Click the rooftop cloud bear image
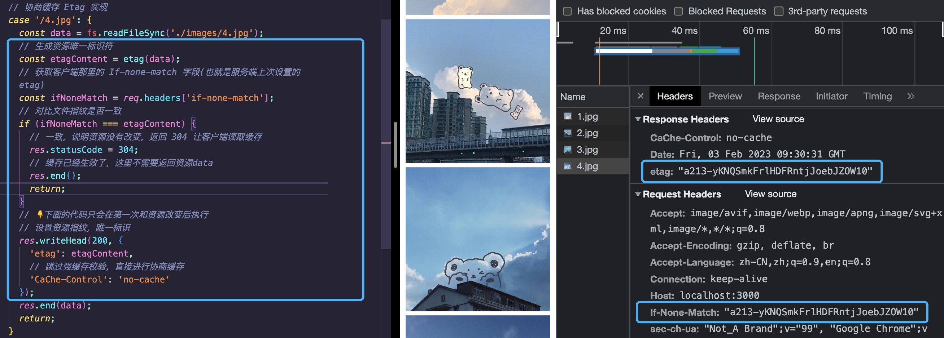The height and width of the screenshot is (338, 944). [x=477, y=239]
